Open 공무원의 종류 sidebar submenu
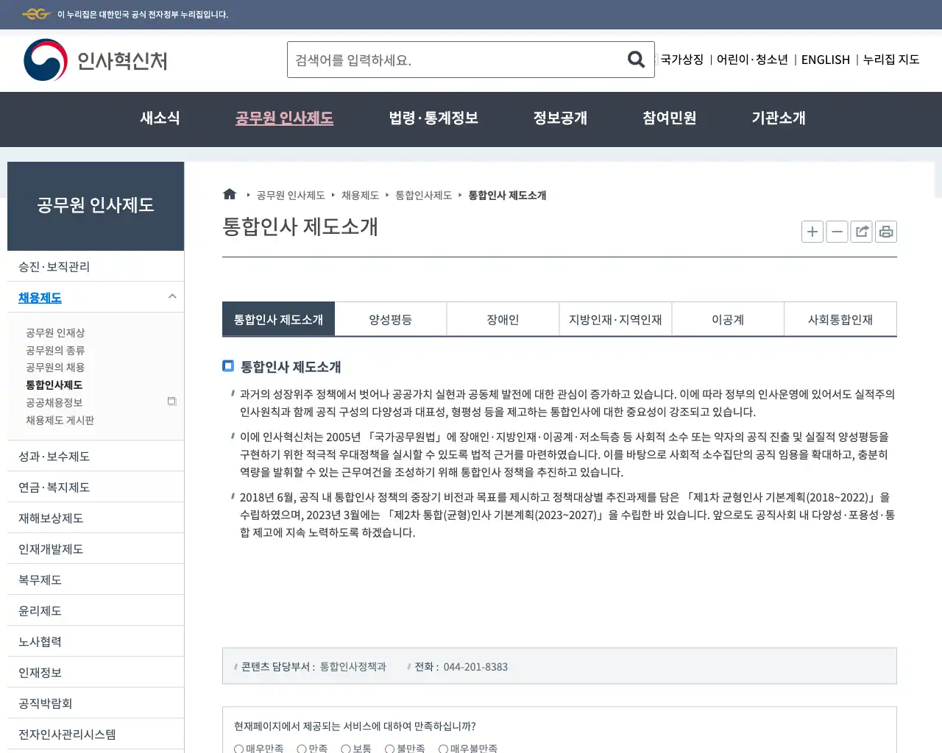This screenshot has width=942, height=753. pyautogui.click(x=55, y=350)
